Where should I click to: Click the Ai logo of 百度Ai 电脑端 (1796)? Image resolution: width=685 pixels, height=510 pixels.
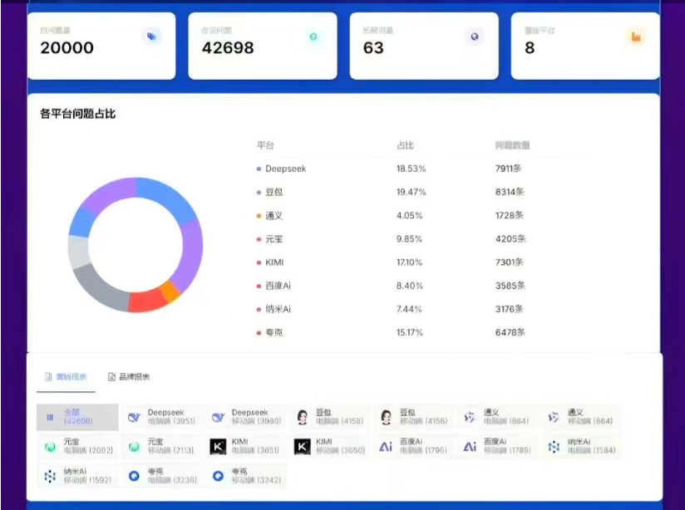click(386, 447)
